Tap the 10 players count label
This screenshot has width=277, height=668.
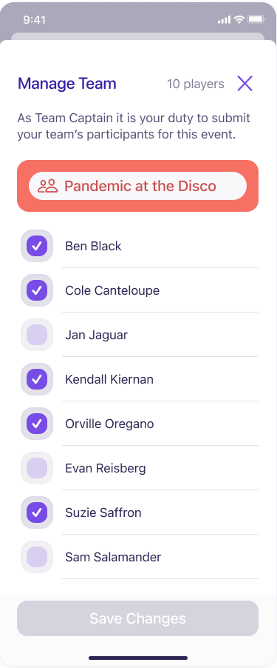pyautogui.click(x=196, y=84)
